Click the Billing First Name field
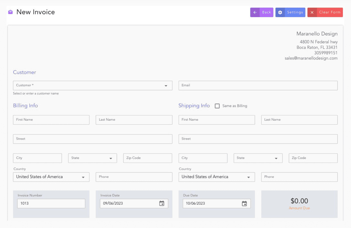Image resolution: width=351 pixels, height=228 pixels. 51,120
